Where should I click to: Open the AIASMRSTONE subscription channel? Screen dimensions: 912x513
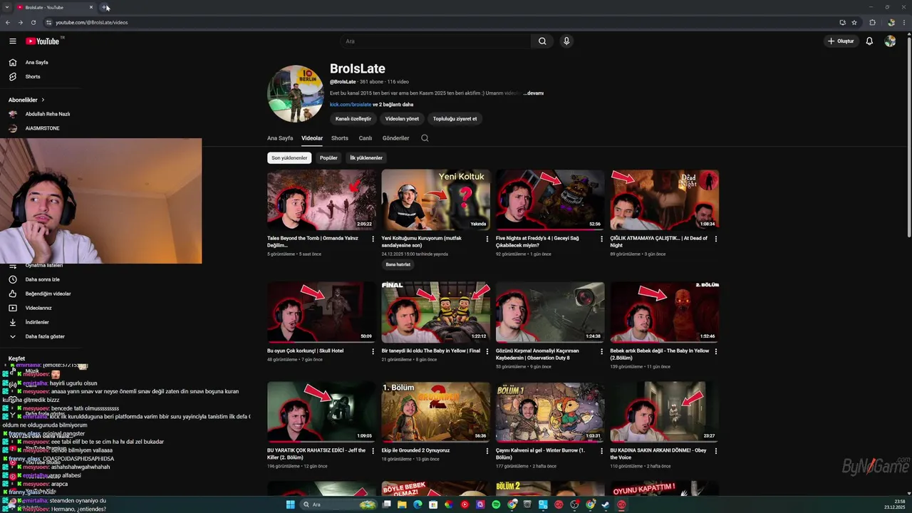tap(36, 128)
